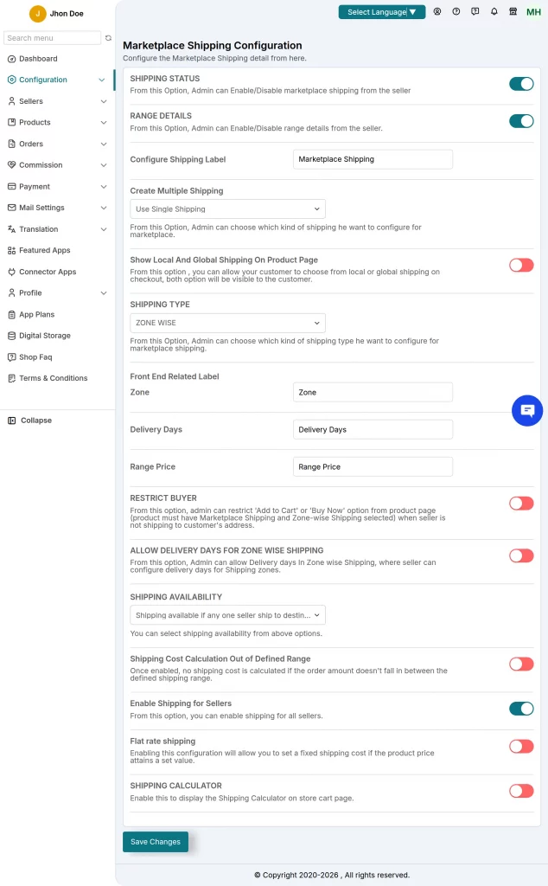The image size is (548, 886).
Task: Expand the Products menu chevron
Action: coord(104,123)
